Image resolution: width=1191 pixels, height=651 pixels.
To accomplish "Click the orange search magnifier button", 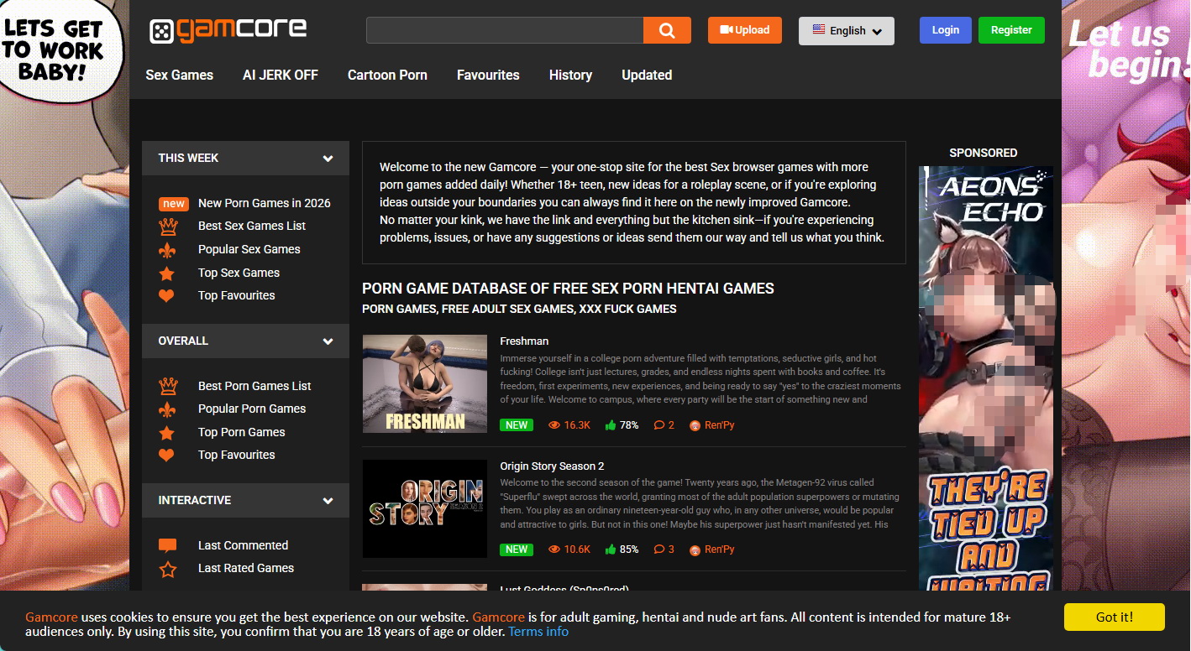I will pos(667,30).
